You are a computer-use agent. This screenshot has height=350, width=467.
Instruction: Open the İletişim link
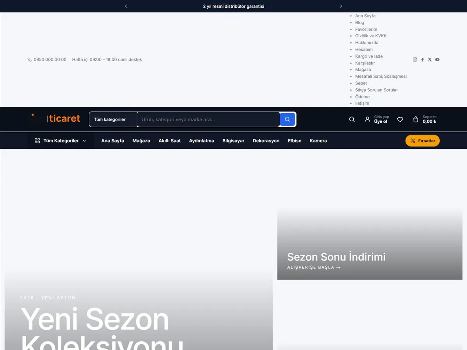[362, 103]
